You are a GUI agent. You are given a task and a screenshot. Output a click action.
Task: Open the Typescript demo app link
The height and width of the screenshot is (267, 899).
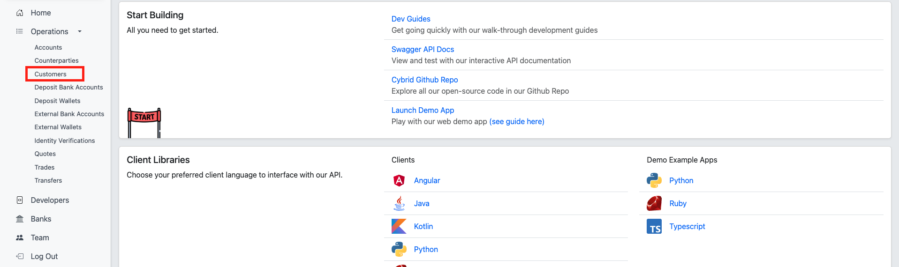pos(687,226)
